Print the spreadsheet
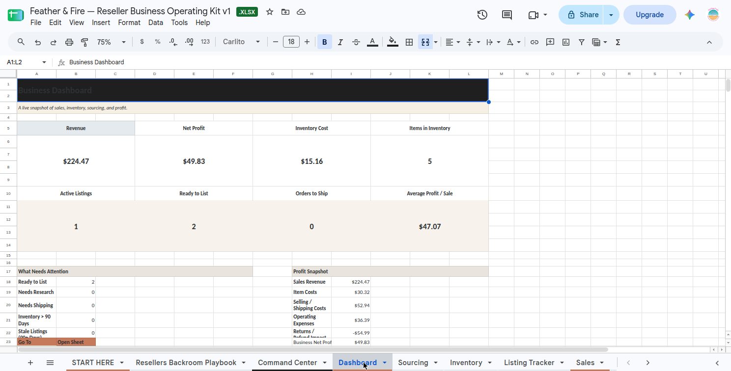 coord(69,42)
